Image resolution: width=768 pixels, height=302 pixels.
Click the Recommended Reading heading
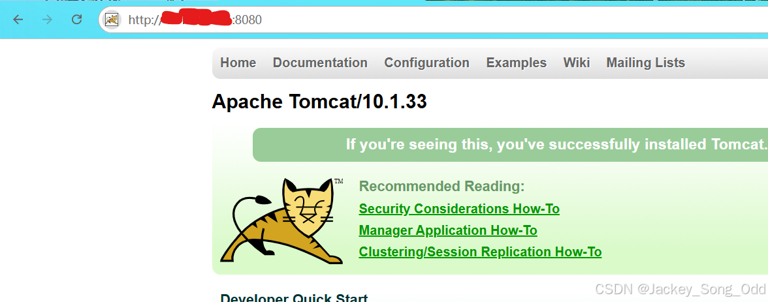point(441,187)
